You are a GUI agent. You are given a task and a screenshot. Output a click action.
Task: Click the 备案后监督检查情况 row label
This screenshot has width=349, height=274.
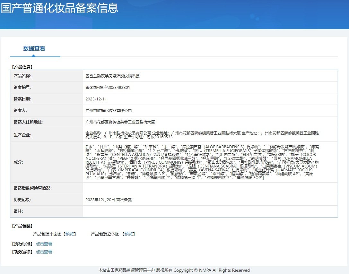[32, 188]
